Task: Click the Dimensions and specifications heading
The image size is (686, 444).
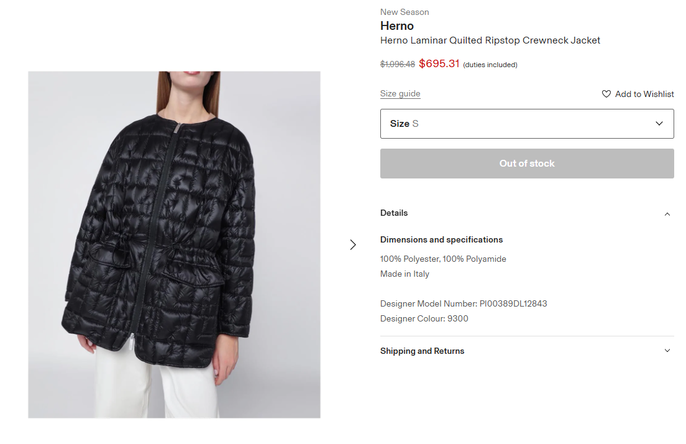Action: (x=441, y=240)
